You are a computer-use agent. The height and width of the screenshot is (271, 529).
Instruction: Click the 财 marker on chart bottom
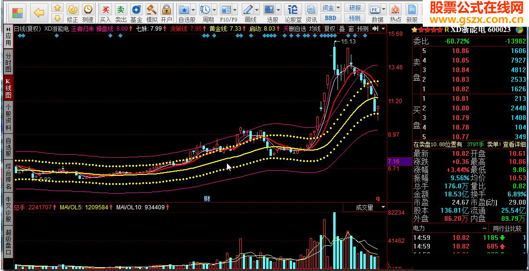pos(207,199)
